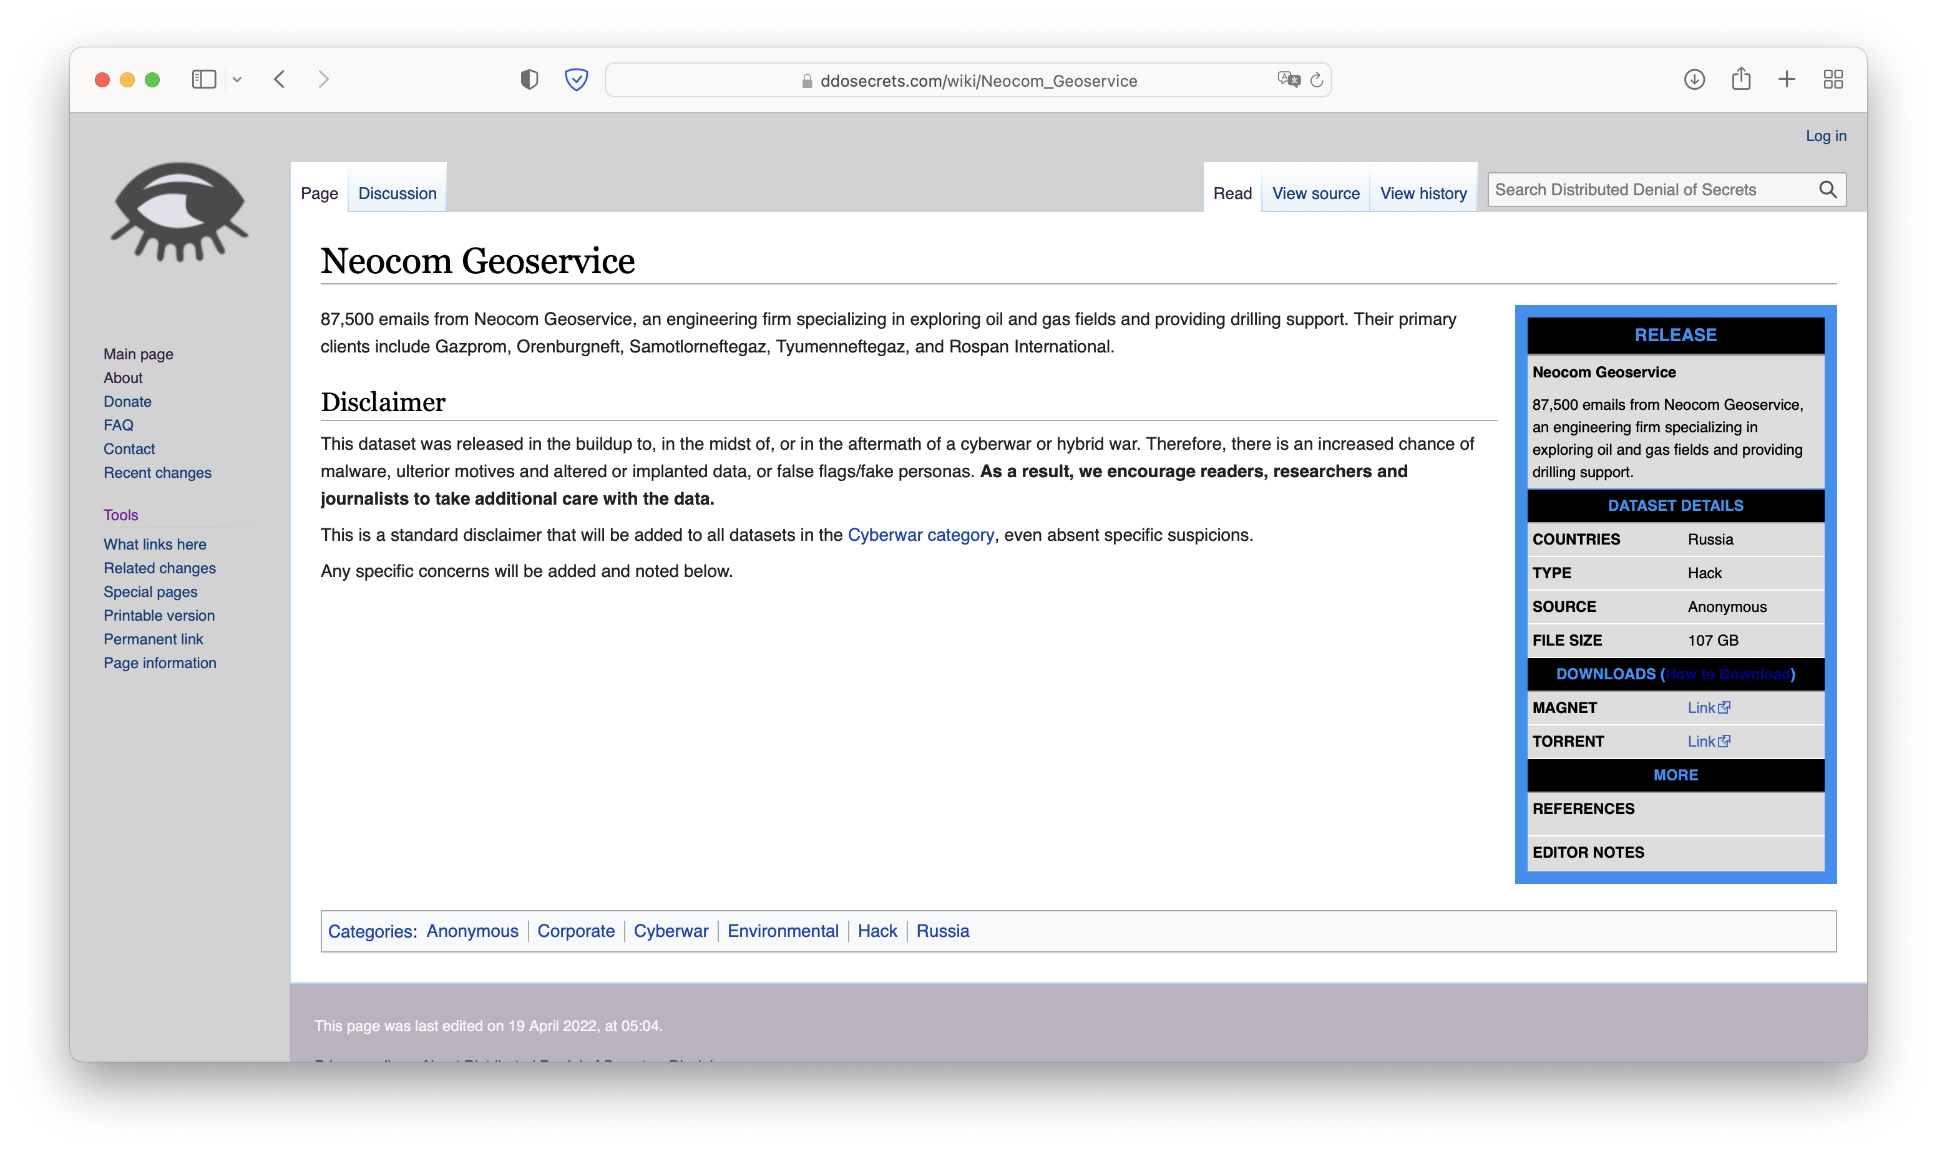Viewport: 1937px width, 1154px height.
Task: Open a new tab with plus icon
Action: tap(1787, 79)
